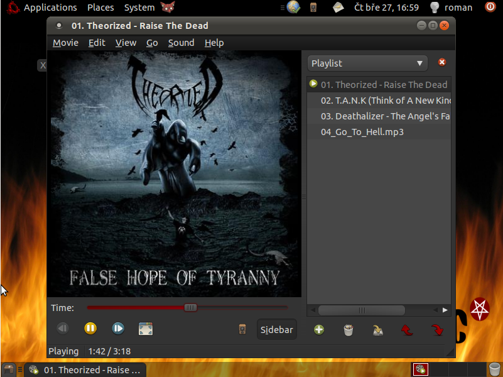Viewport: 503px width, 377px height.
Task: Toggle the Sidebar button
Action: tap(277, 329)
